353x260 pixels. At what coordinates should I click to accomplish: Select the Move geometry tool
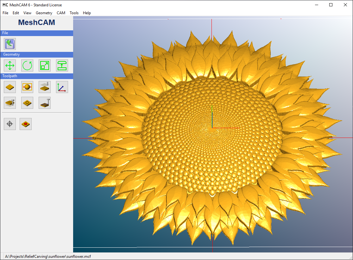coord(10,65)
